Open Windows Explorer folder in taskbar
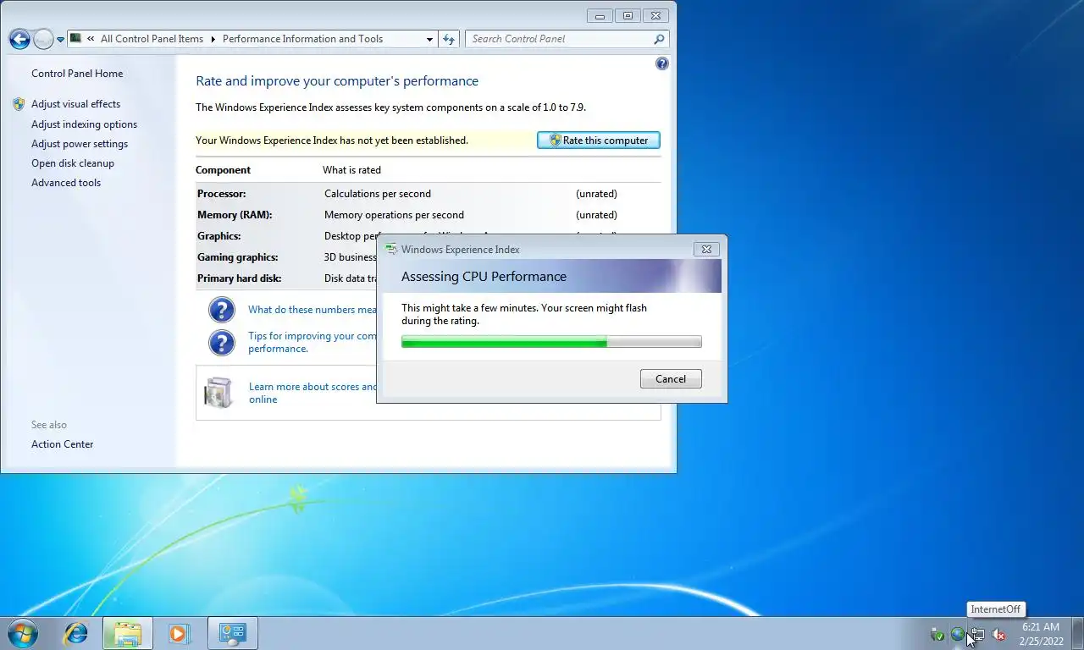This screenshot has width=1084, height=650. point(128,633)
